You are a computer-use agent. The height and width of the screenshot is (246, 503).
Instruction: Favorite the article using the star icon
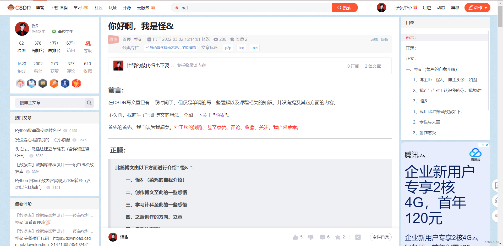(337, 237)
